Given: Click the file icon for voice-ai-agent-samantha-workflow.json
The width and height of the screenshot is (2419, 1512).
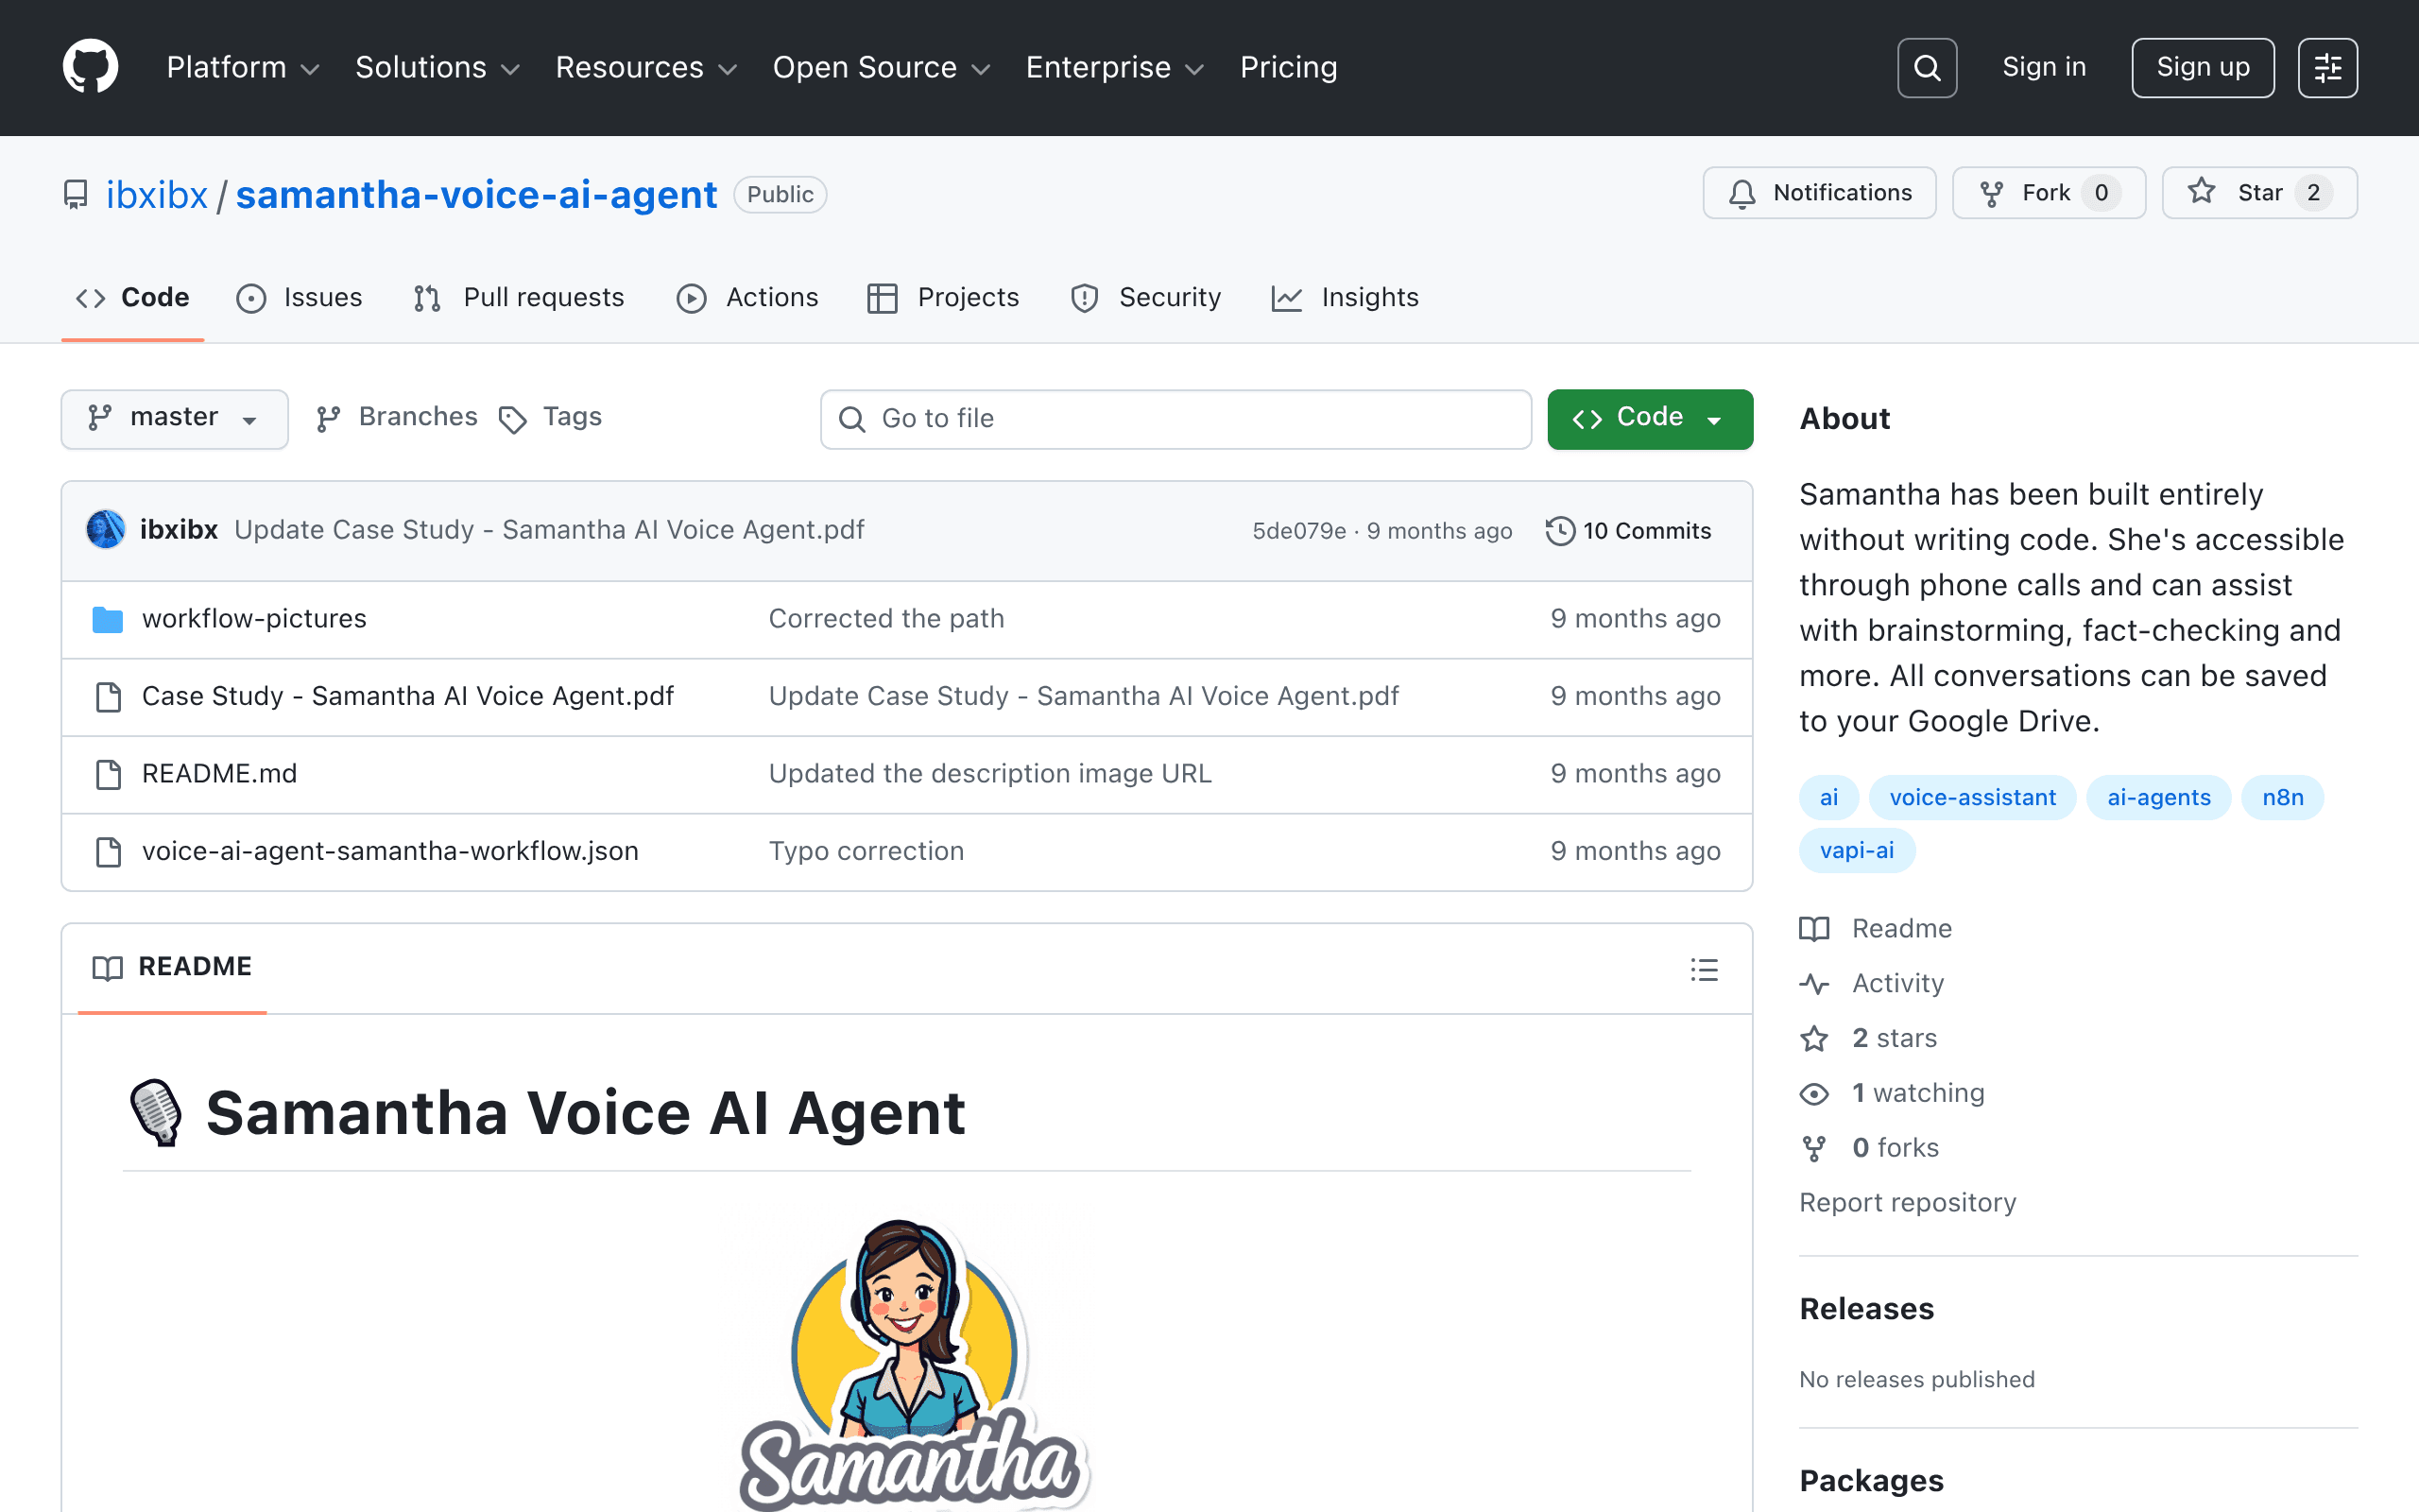Looking at the screenshot, I should click(x=108, y=852).
